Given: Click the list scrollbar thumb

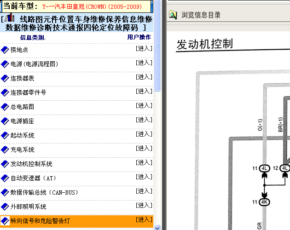Looking at the screenshot, I should (157, 46).
